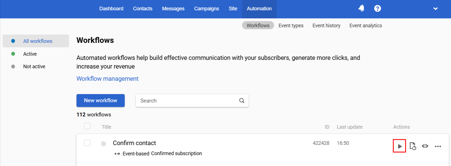
Task: Select the All workflows filter
Action: [x=38, y=41]
